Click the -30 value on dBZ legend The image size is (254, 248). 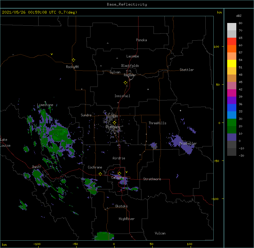(241, 156)
